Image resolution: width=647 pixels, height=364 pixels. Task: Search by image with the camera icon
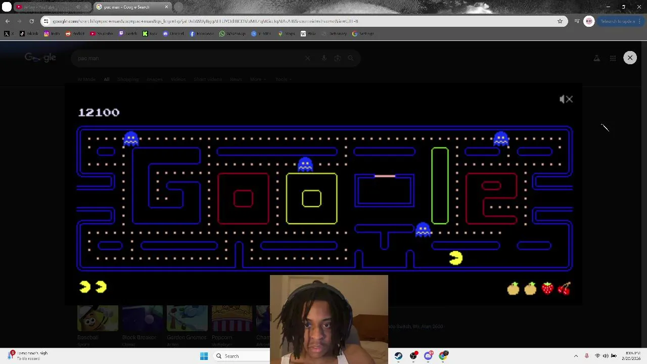click(x=338, y=58)
